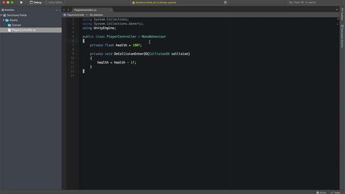
Task: Click the 'Collision2D' parameter type
Action: (x=160, y=54)
